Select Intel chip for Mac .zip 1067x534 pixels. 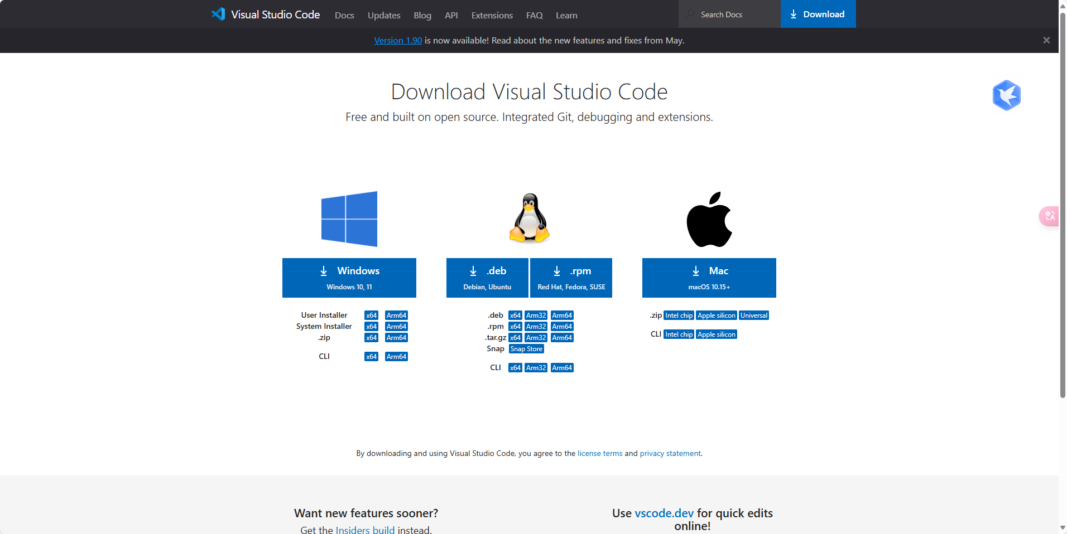point(679,315)
